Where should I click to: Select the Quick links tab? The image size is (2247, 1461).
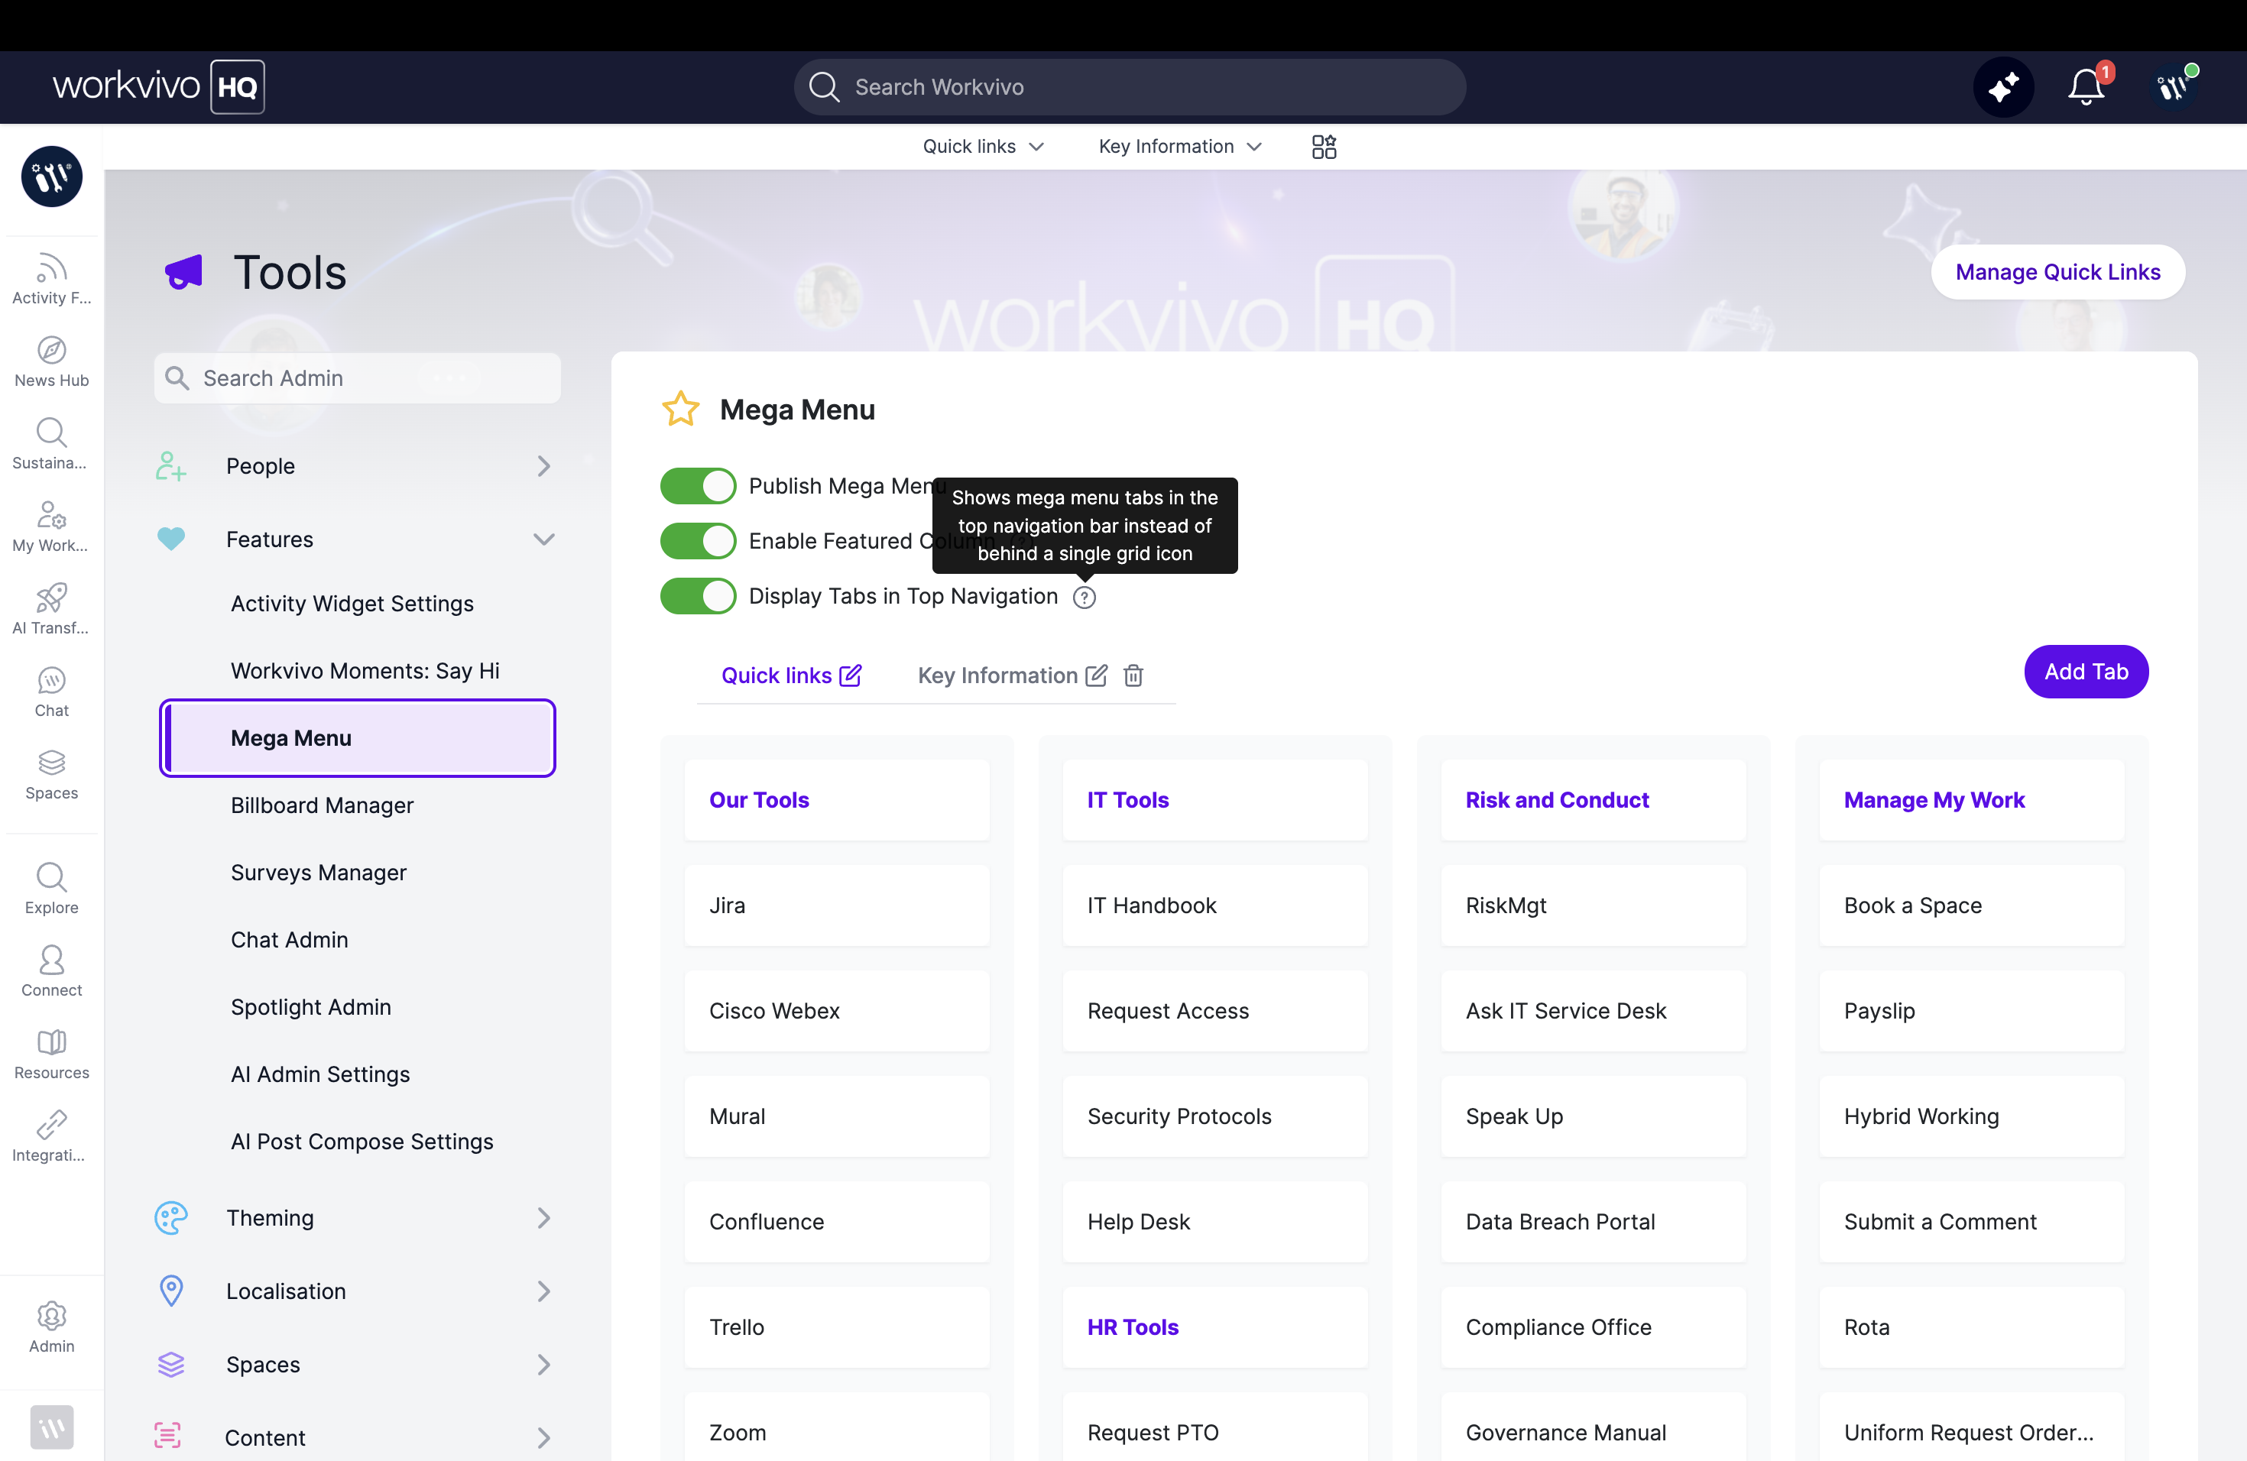click(x=776, y=675)
